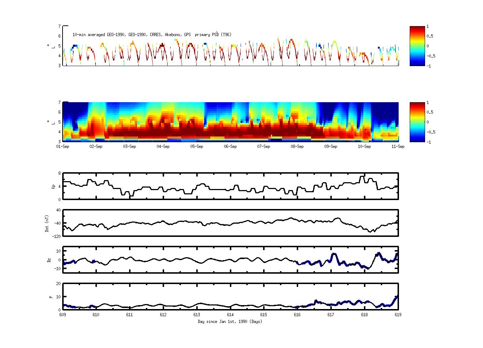The width and height of the screenshot is (483, 348).
Task: Click the 614 day tick on bottom axis
Action: coord(230,315)
